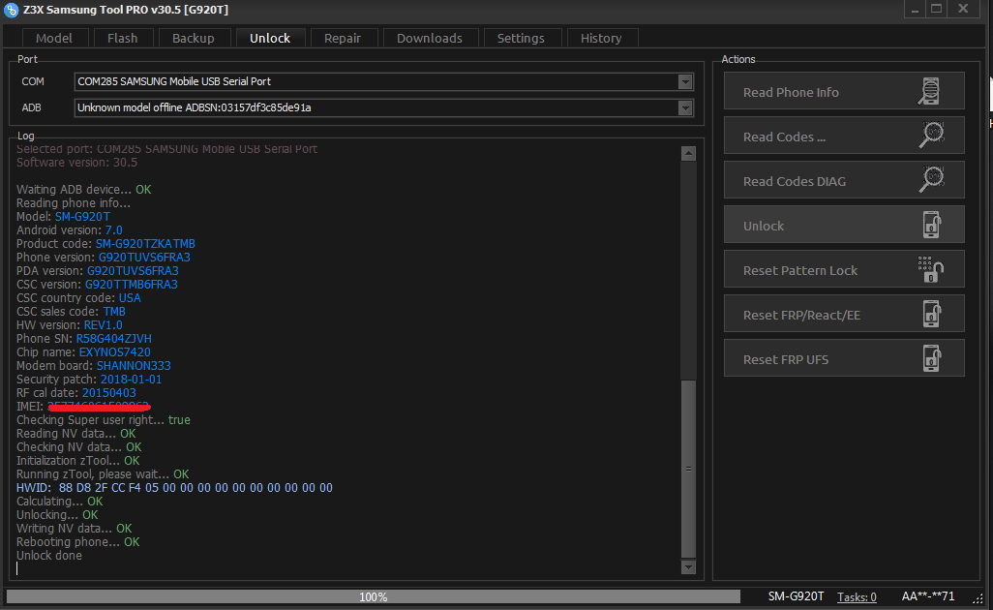Click the CSC version G920TTMB6FRA3 value
Image resolution: width=993 pixels, height=610 pixels.
click(131, 285)
